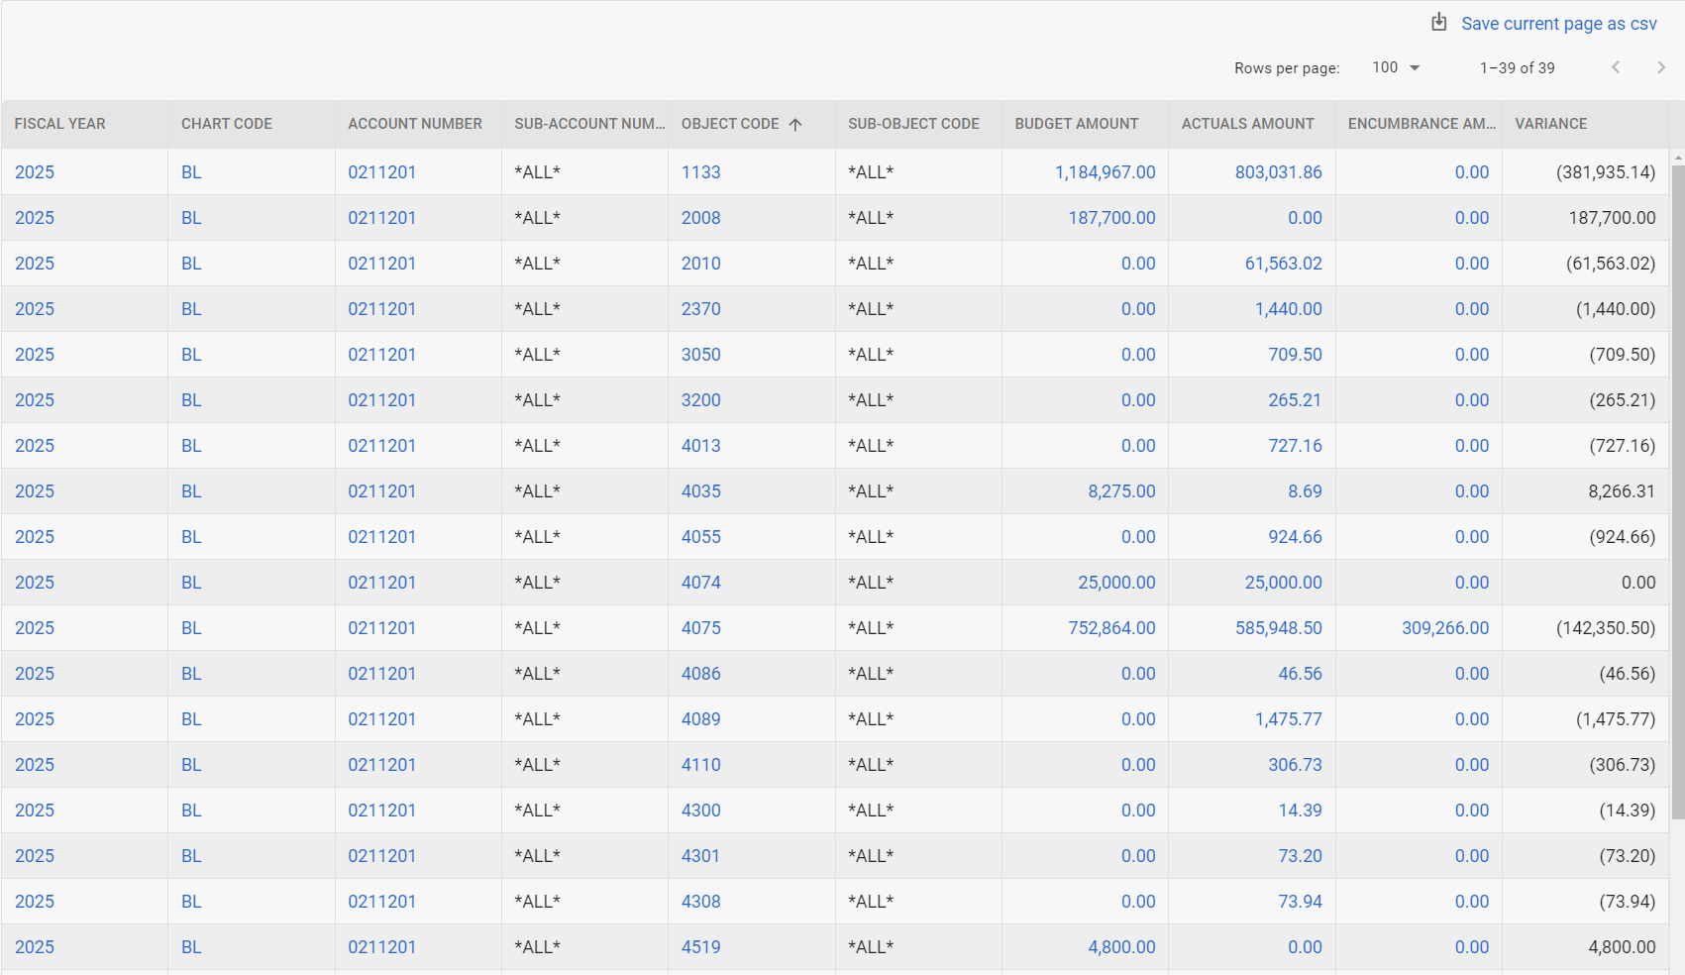Click Save current page as csv link
1685x975 pixels.
coord(1558,24)
